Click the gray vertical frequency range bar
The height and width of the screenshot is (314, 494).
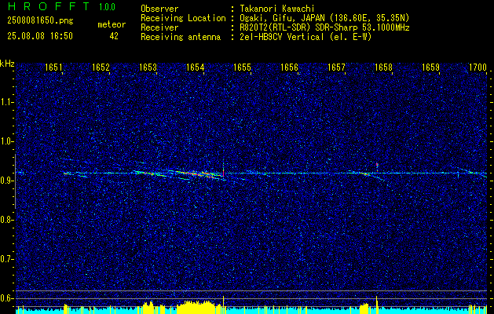15,181
